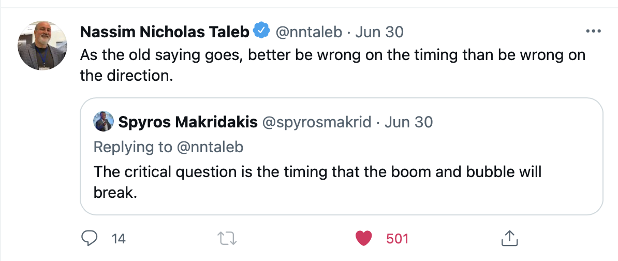This screenshot has width=618, height=261.
Task: Retweet using the retweet arrows icon
Action: [227, 239]
